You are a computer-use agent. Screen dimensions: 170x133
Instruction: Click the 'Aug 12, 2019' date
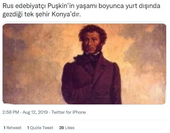coord(35,112)
